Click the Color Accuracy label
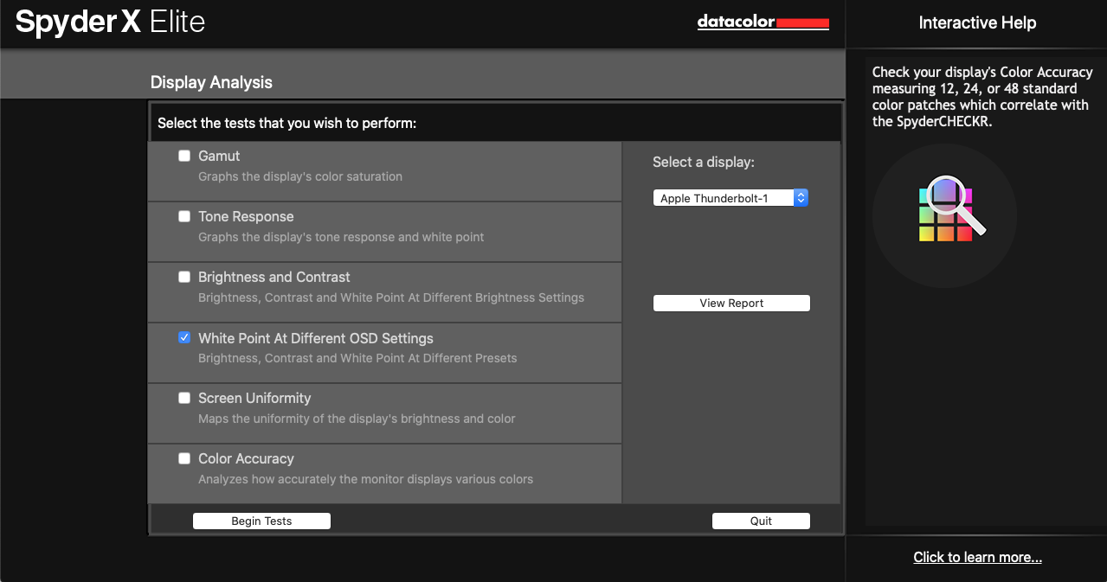The width and height of the screenshot is (1107, 582). click(x=246, y=458)
